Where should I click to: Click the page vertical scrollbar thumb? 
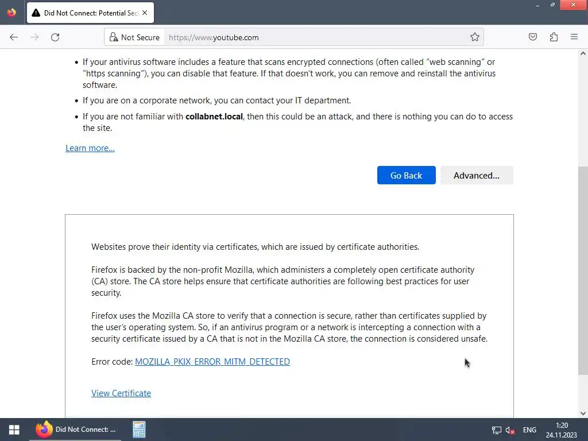(583, 270)
